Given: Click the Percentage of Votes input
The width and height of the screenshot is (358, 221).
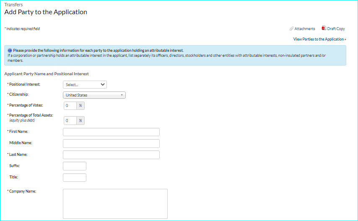Looking at the screenshot, I should [70, 106].
